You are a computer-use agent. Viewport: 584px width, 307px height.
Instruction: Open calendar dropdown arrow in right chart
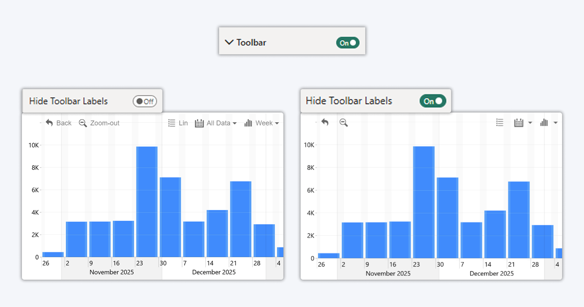[530, 123]
